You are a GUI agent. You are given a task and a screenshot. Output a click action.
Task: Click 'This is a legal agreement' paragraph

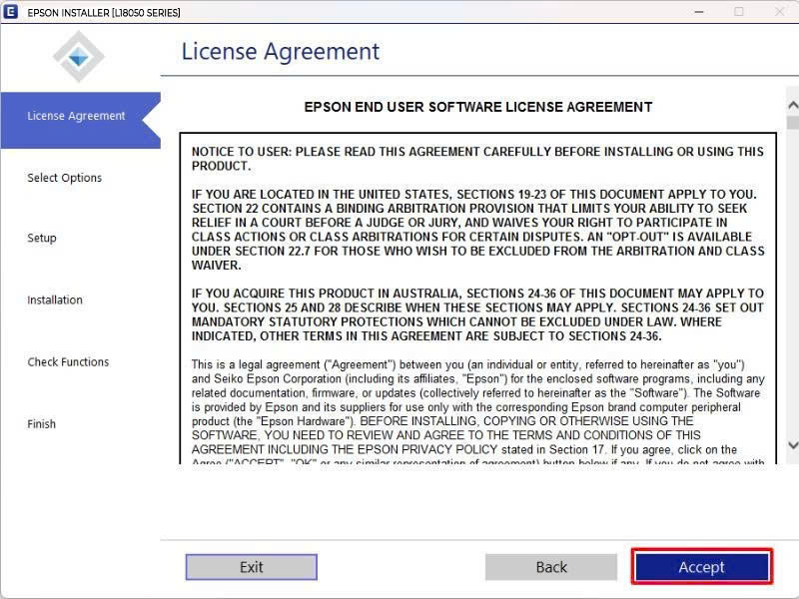[478, 412]
